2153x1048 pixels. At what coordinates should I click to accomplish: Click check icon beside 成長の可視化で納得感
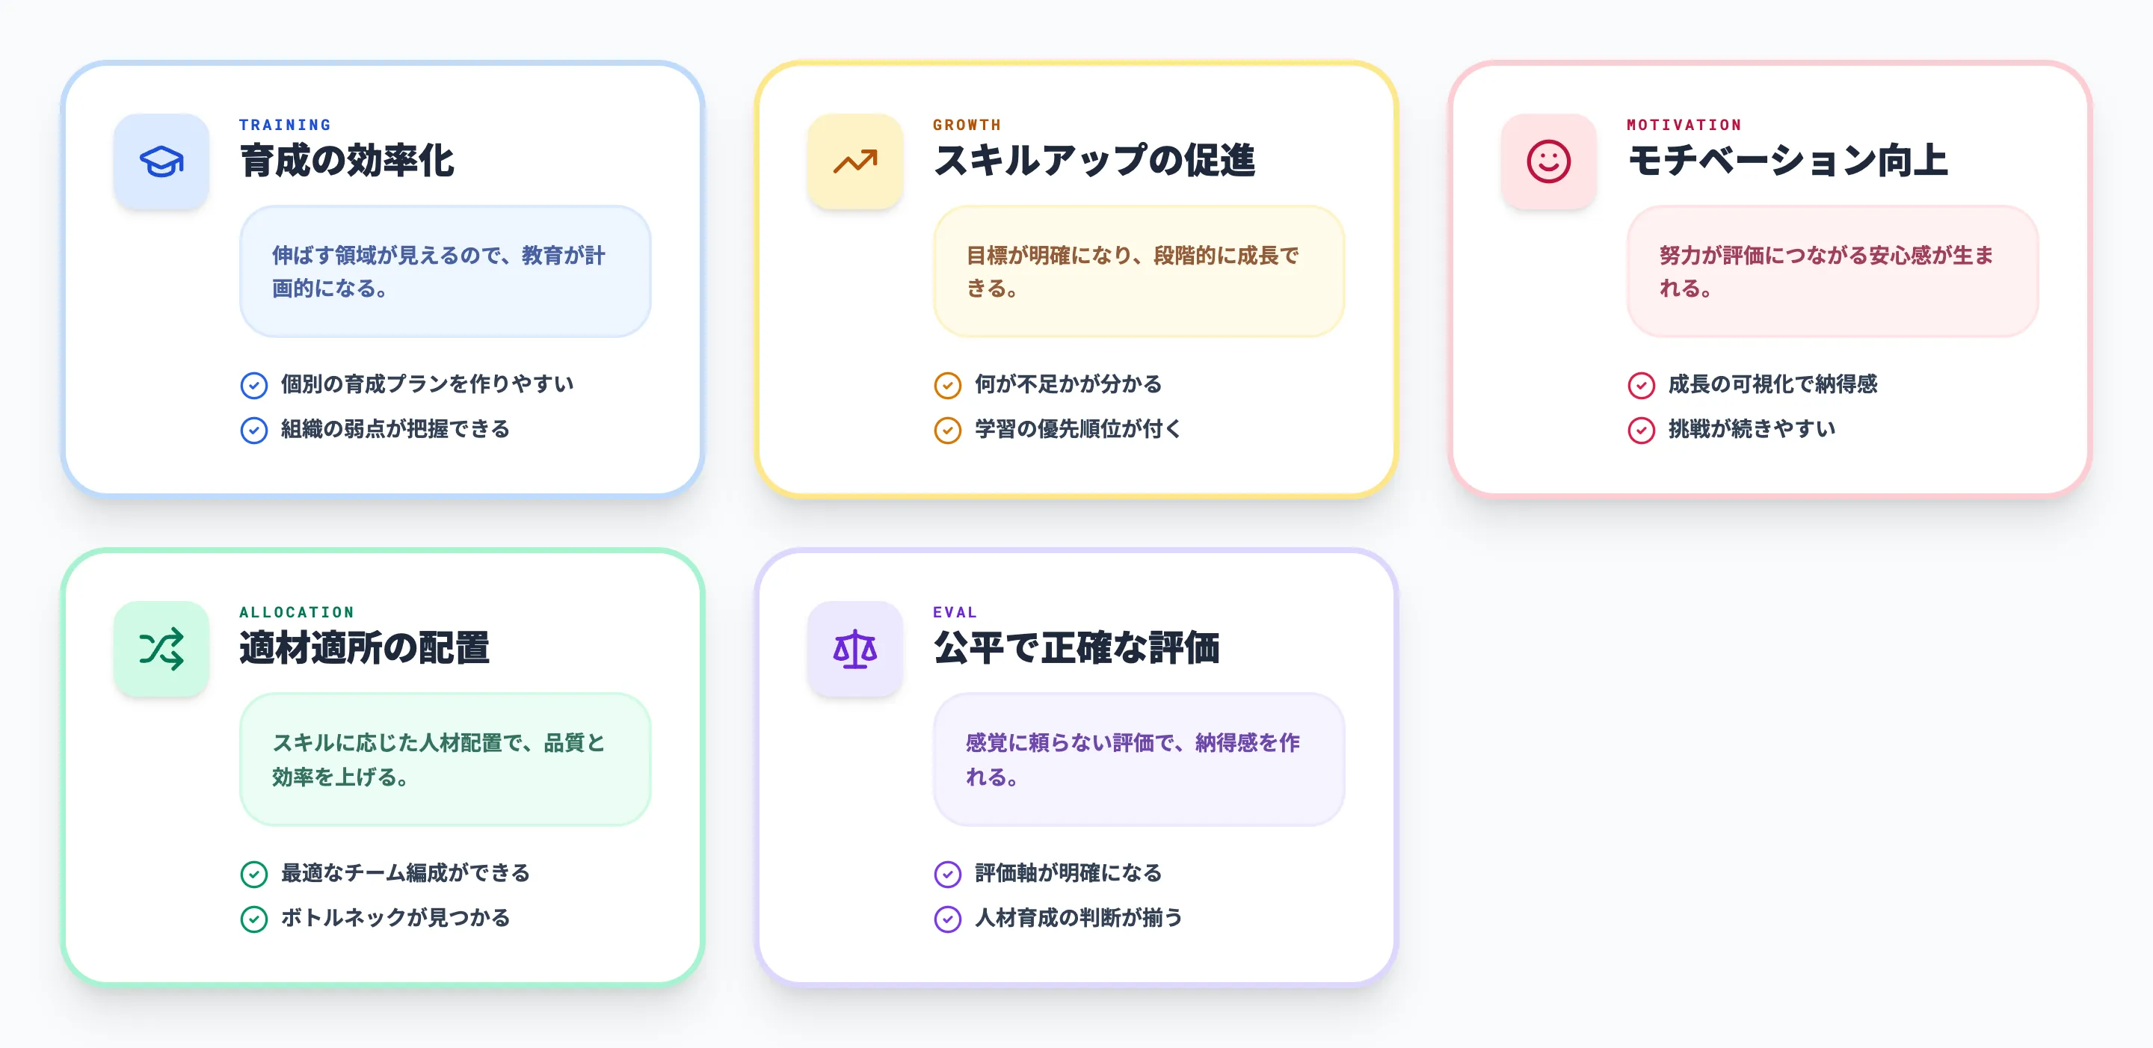1641,385
